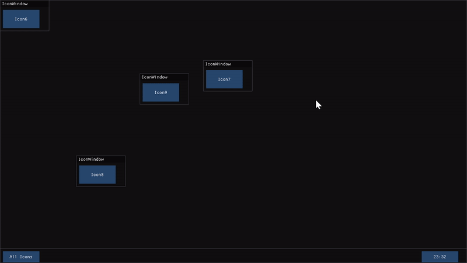The image size is (467, 263).
Task: Click empty padding right of Icon6 inside its window
Action: point(44,19)
